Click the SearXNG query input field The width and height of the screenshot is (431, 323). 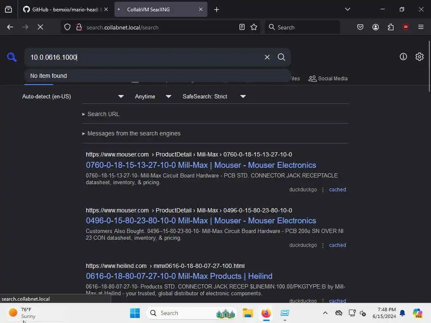point(145,57)
